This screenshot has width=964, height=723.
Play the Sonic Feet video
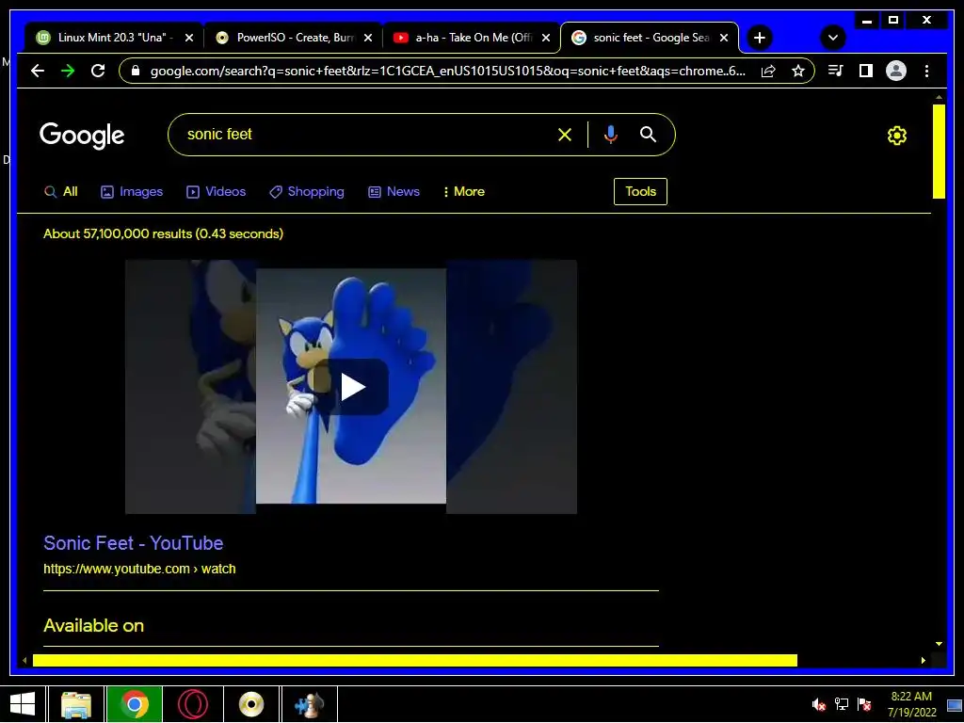point(352,387)
